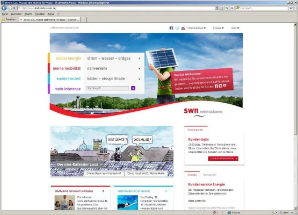
Task: Click the Twitter icon in red welcome banner
Action: 221,86
